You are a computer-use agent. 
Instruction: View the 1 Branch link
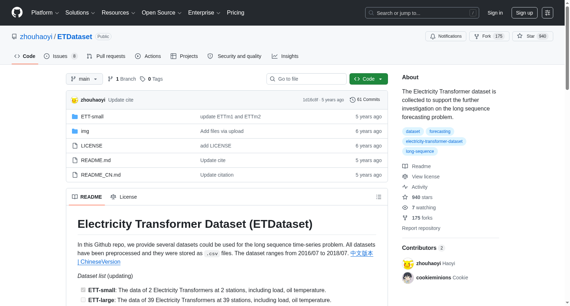[x=122, y=79]
